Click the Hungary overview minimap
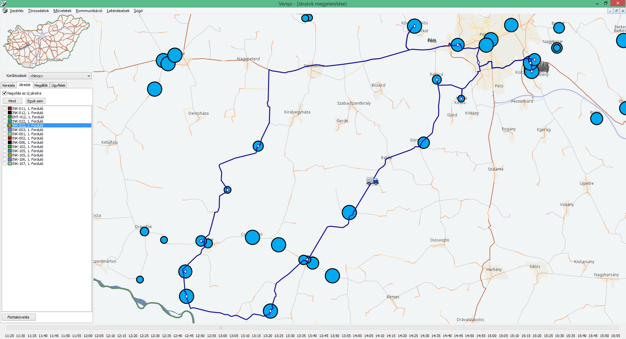The width and height of the screenshot is (626, 339). (x=46, y=42)
